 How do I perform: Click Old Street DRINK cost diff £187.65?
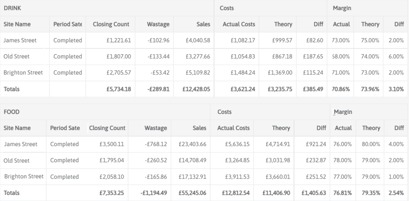point(313,56)
